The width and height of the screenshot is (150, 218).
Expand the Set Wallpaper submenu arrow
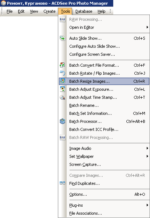tap(147, 156)
